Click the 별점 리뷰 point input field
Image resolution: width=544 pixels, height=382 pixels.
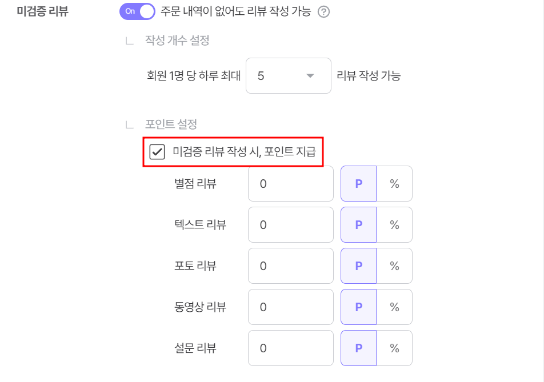coord(291,184)
